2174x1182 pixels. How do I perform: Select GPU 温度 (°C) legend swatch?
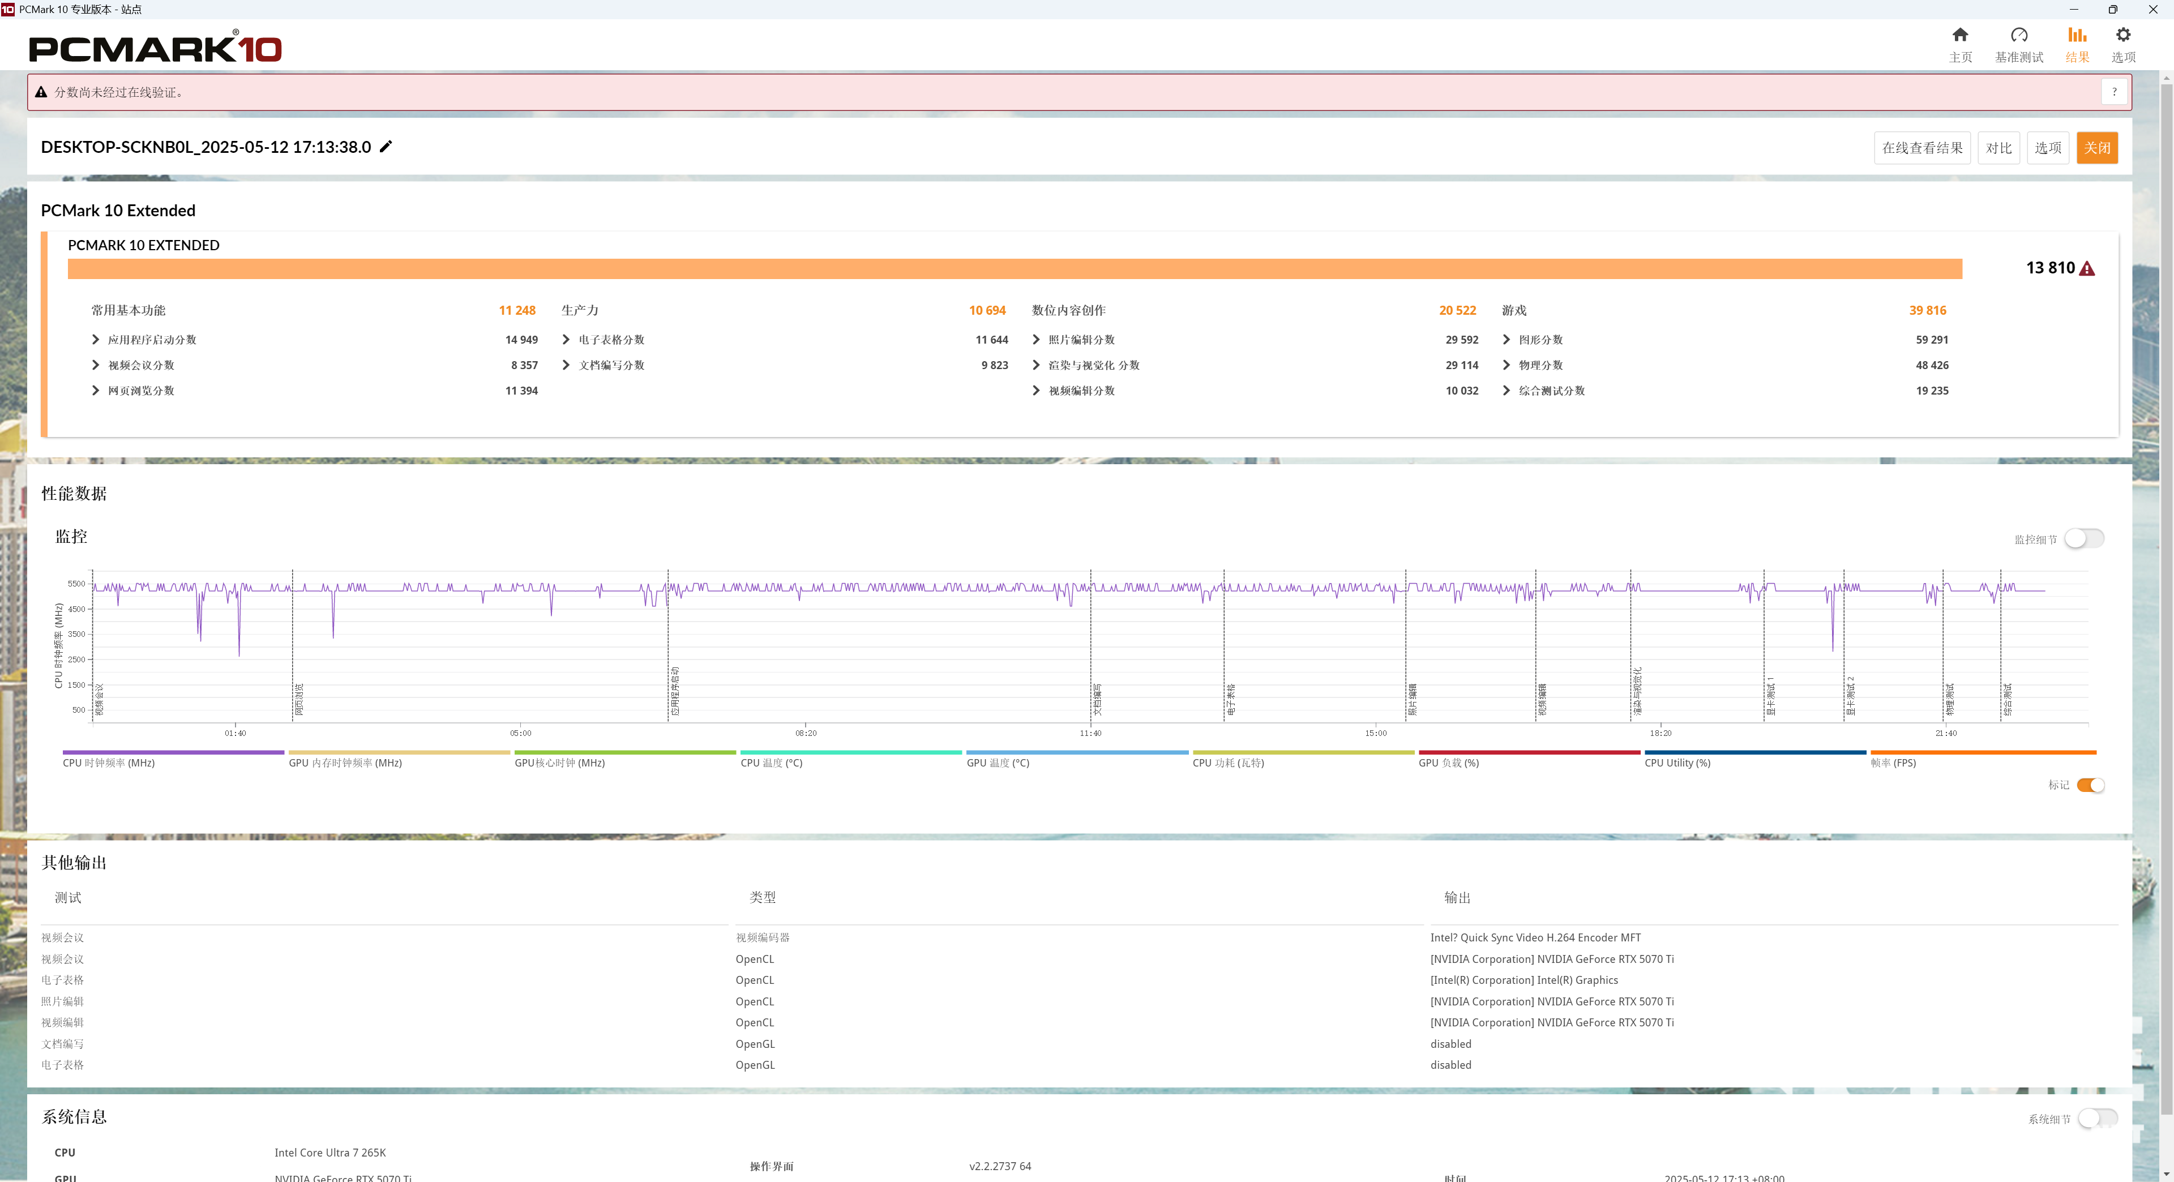pyautogui.click(x=1077, y=752)
